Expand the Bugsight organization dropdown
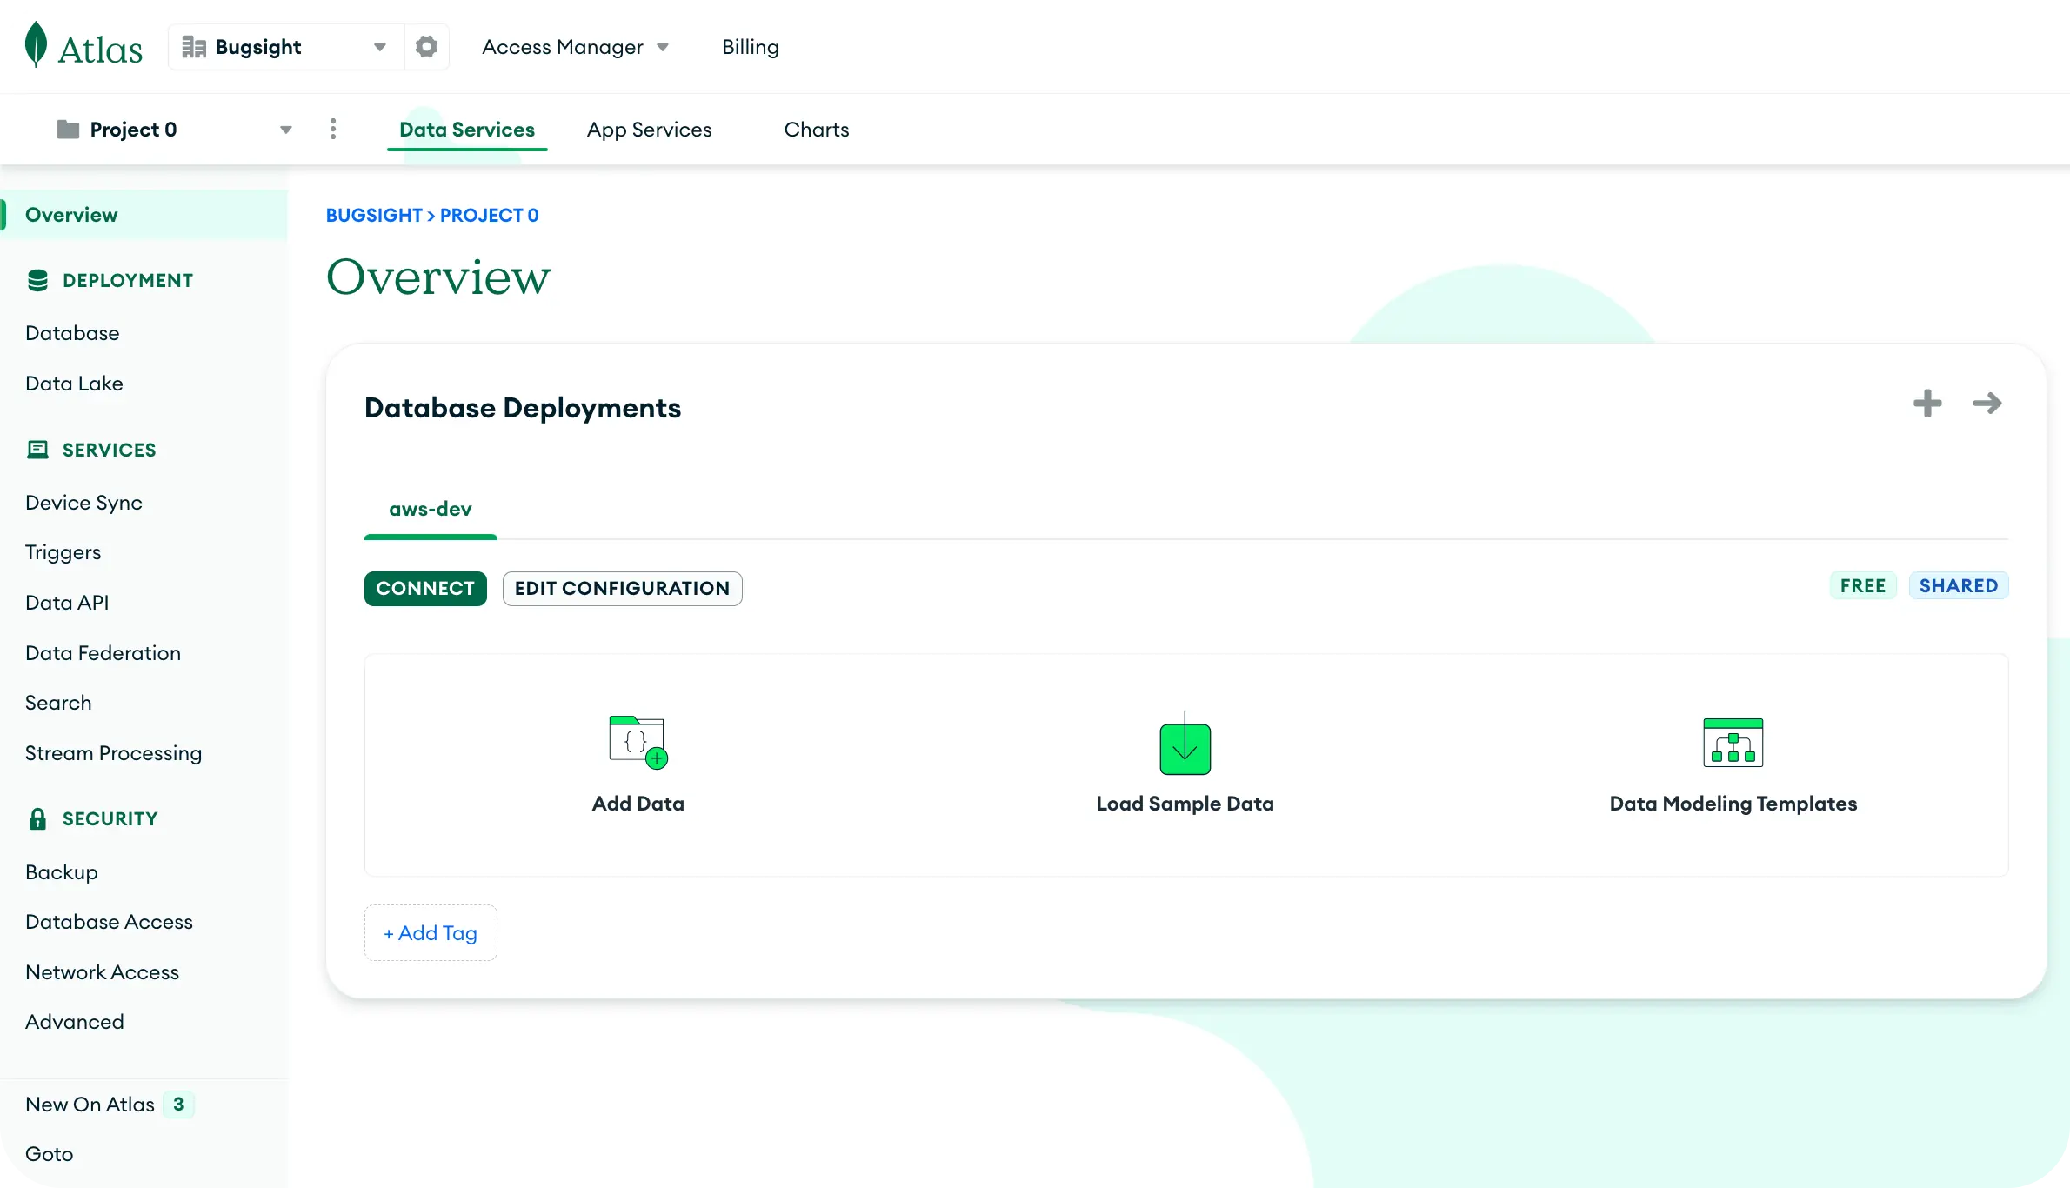The width and height of the screenshot is (2070, 1188). 379,47
